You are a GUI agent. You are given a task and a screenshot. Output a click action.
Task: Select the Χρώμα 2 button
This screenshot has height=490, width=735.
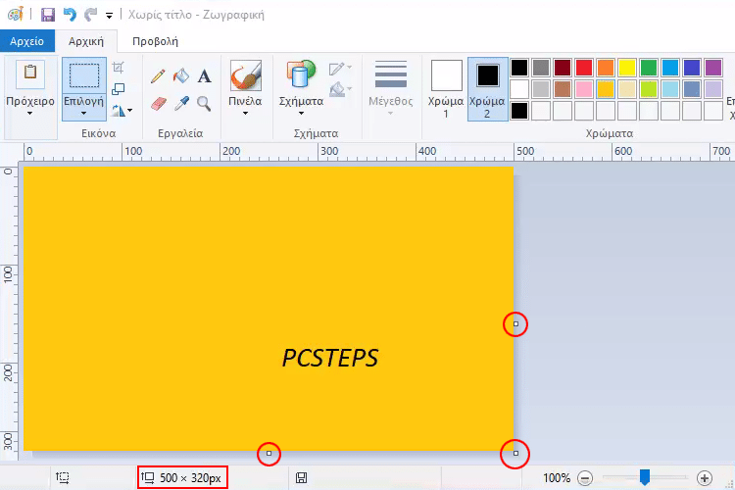click(487, 89)
